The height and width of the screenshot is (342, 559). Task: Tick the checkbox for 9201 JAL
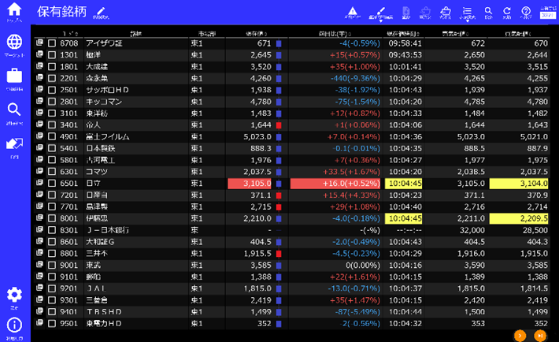52,288
